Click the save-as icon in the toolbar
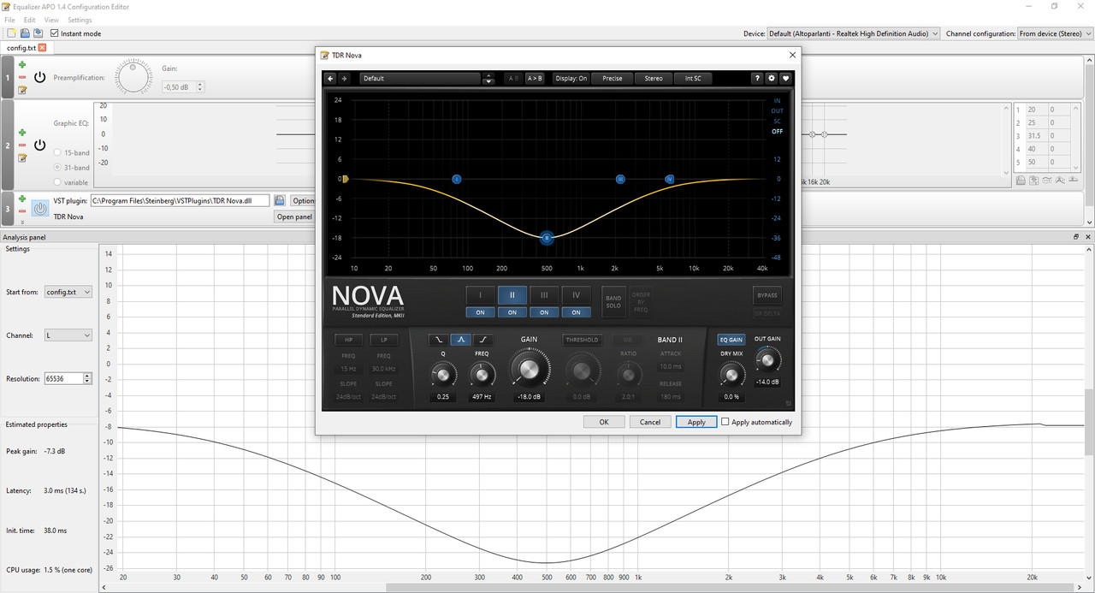Screen dimensions: 1095x593 (x=38, y=33)
